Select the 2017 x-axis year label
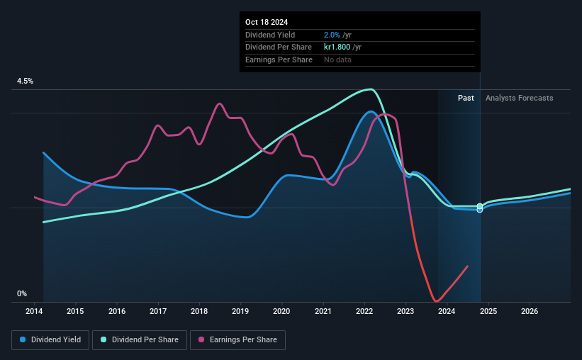The width and height of the screenshot is (582, 360). tap(158, 311)
